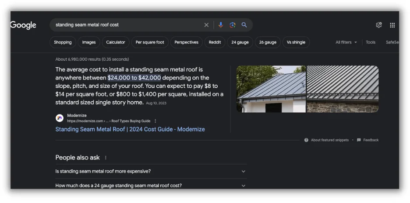Open the All filters dropdown
Image resolution: width=410 pixels, height=203 pixels.
[346, 42]
